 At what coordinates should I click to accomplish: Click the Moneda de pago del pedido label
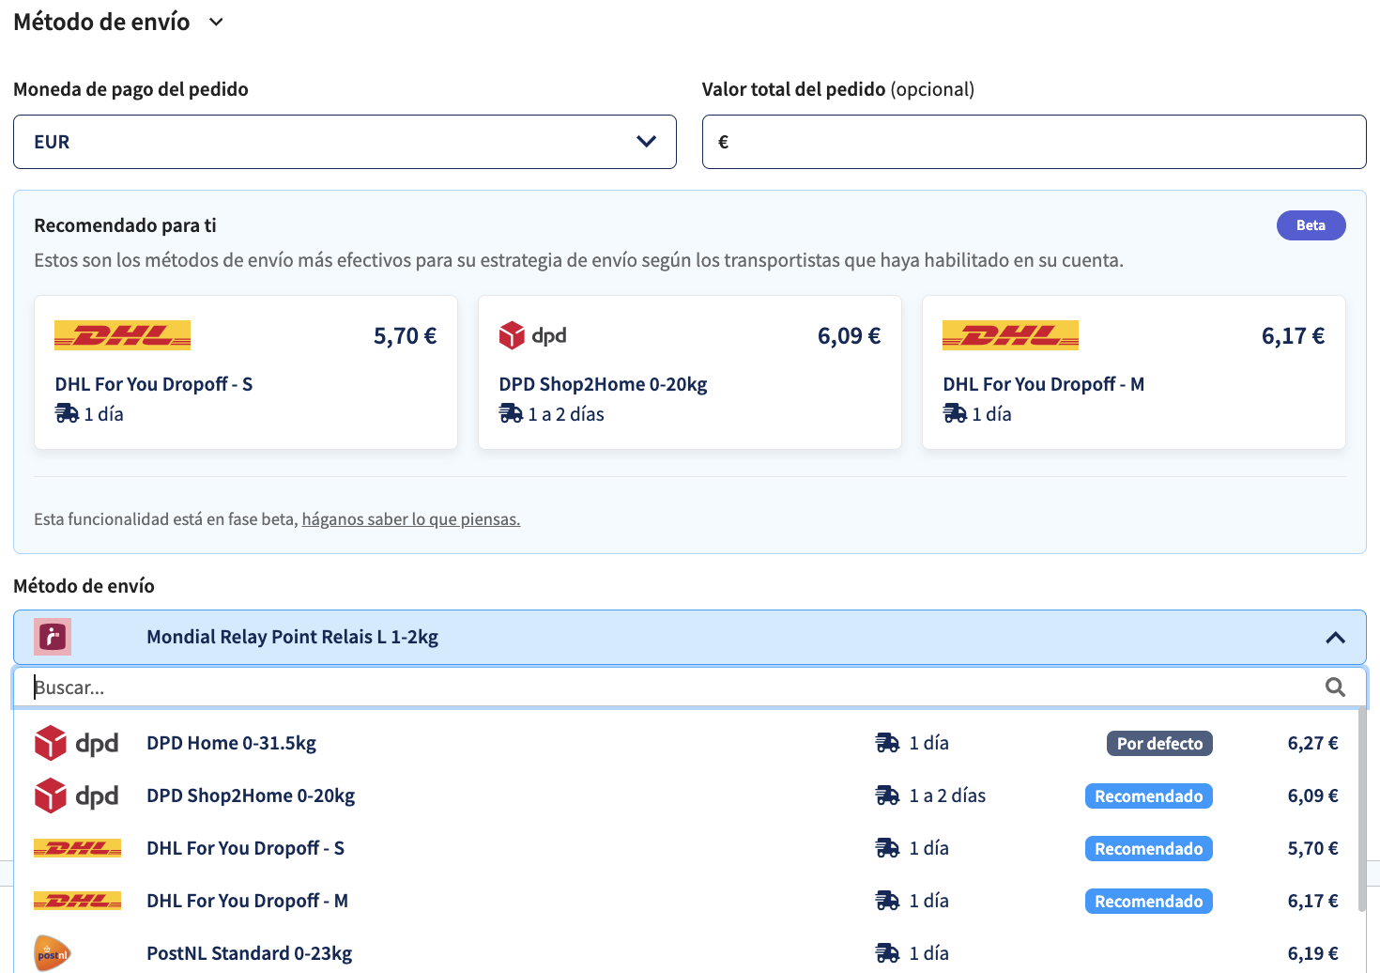point(130,89)
